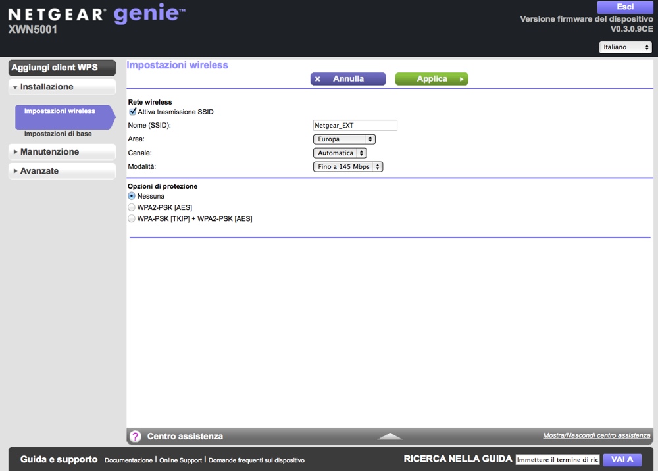Click the Guida e supporto footer label
Viewport: 658px width, 471px height.
(x=59, y=460)
